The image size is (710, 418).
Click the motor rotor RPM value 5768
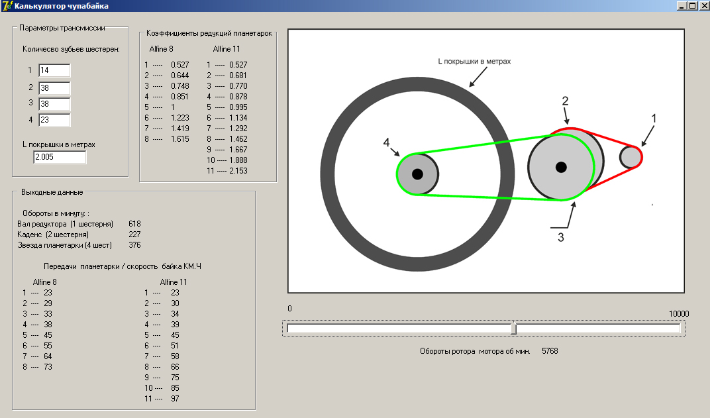(x=550, y=351)
